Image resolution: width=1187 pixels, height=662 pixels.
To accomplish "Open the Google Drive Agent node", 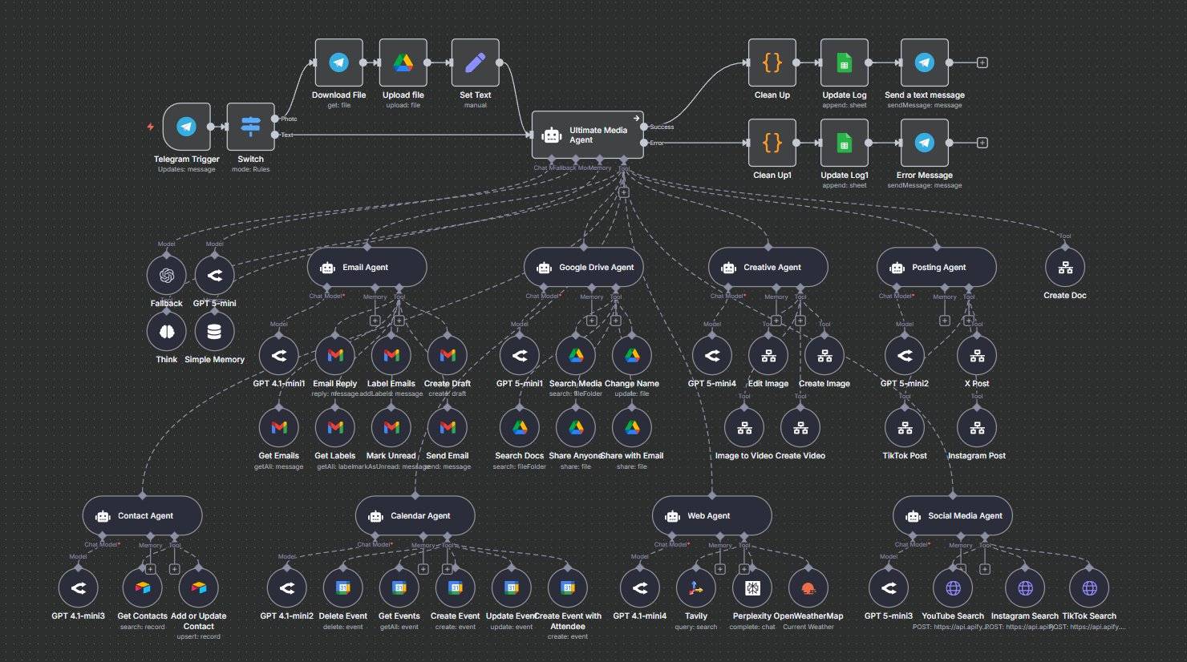I will point(583,267).
